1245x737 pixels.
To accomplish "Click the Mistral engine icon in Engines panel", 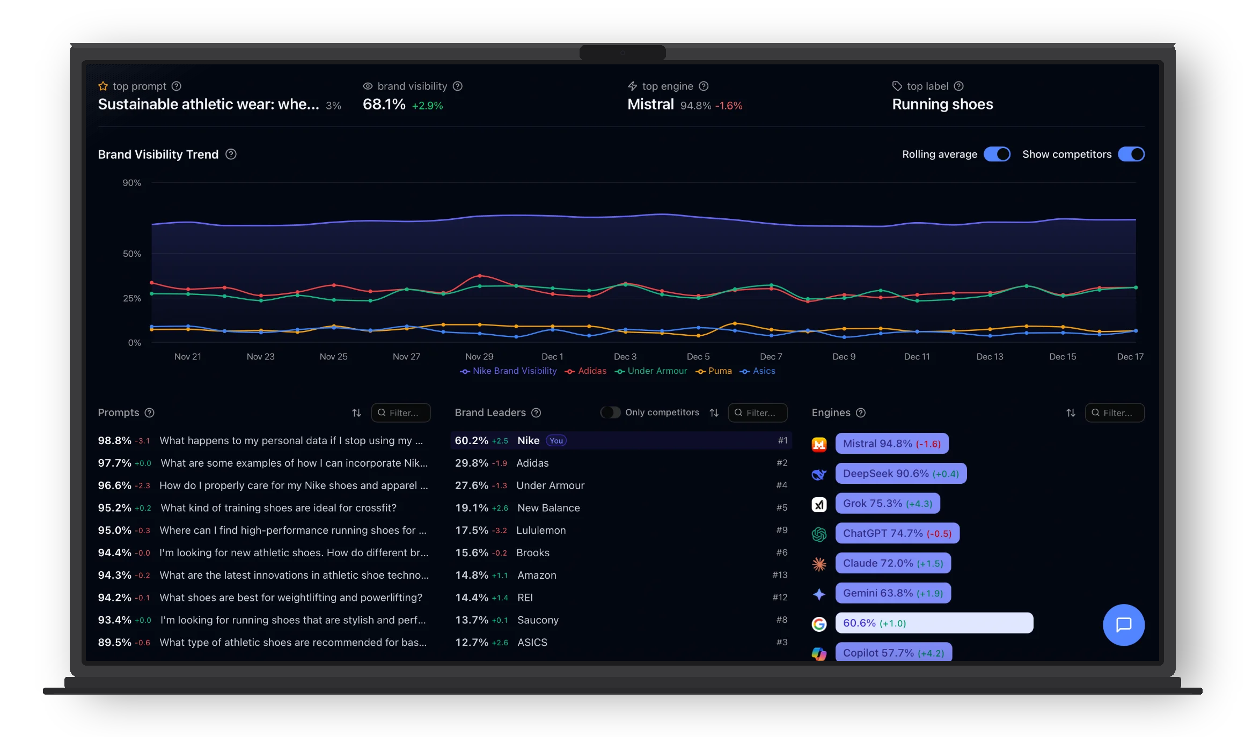I will (819, 444).
